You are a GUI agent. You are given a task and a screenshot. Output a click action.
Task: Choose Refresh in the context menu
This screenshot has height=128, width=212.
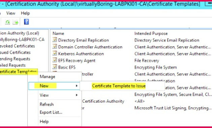point(47,104)
